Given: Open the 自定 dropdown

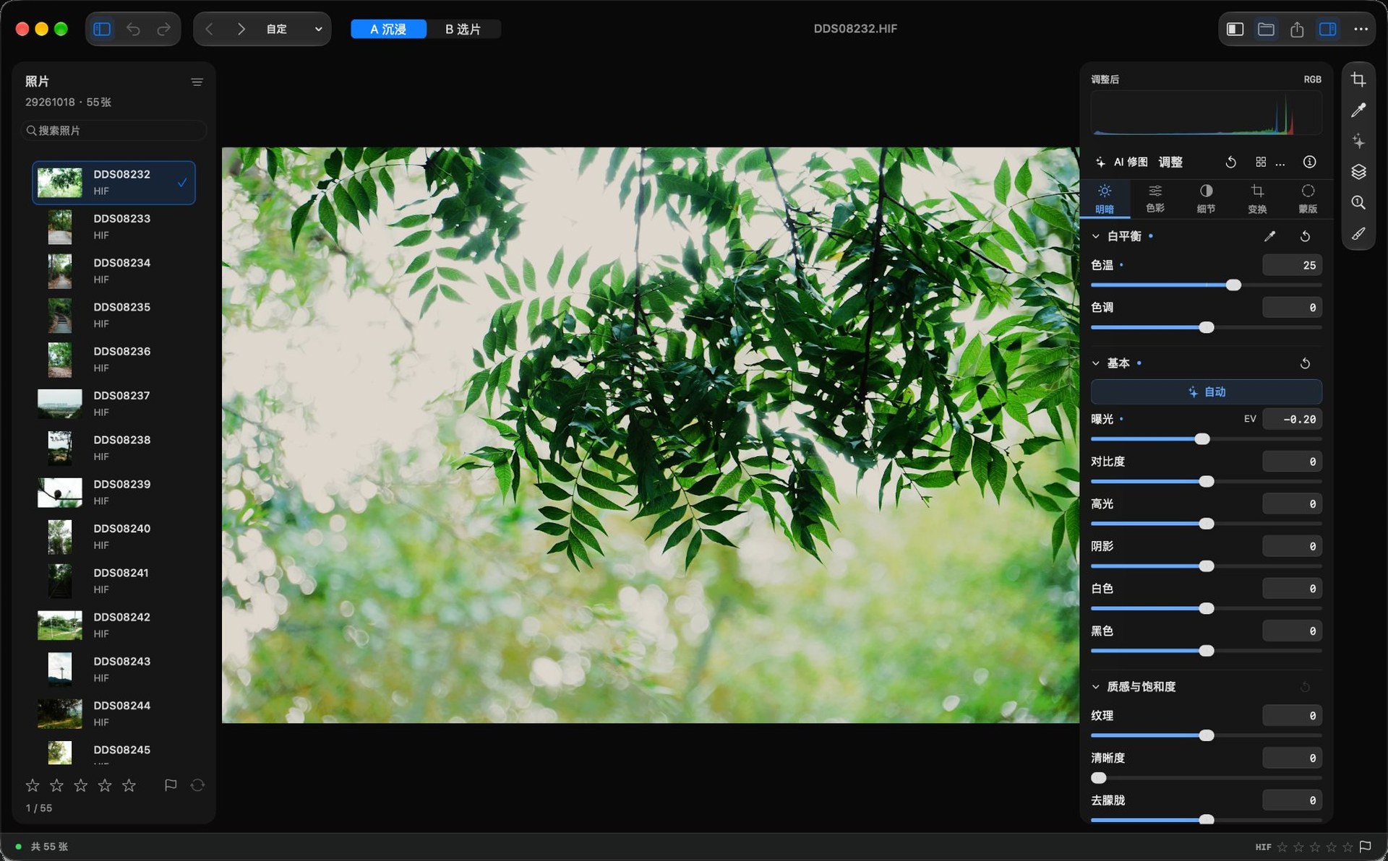Looking at the screenshot, I should click(x=294, y=29).
